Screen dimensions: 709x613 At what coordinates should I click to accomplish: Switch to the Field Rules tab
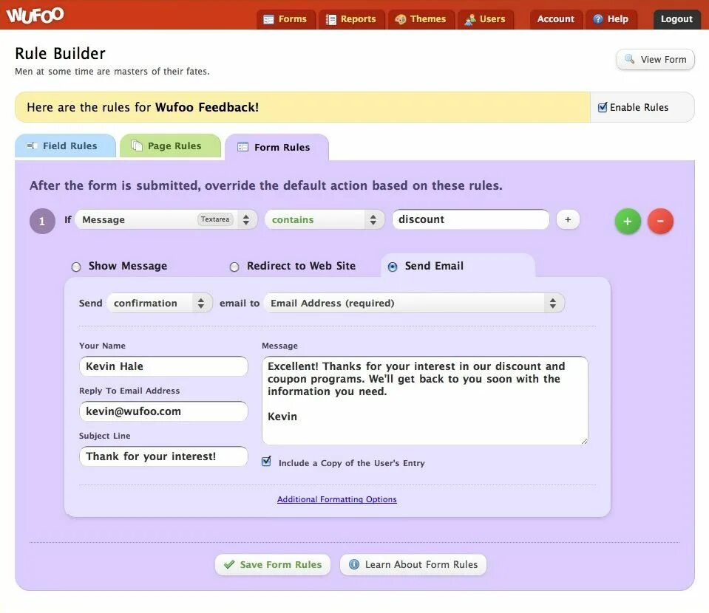[x=65, y=145]
